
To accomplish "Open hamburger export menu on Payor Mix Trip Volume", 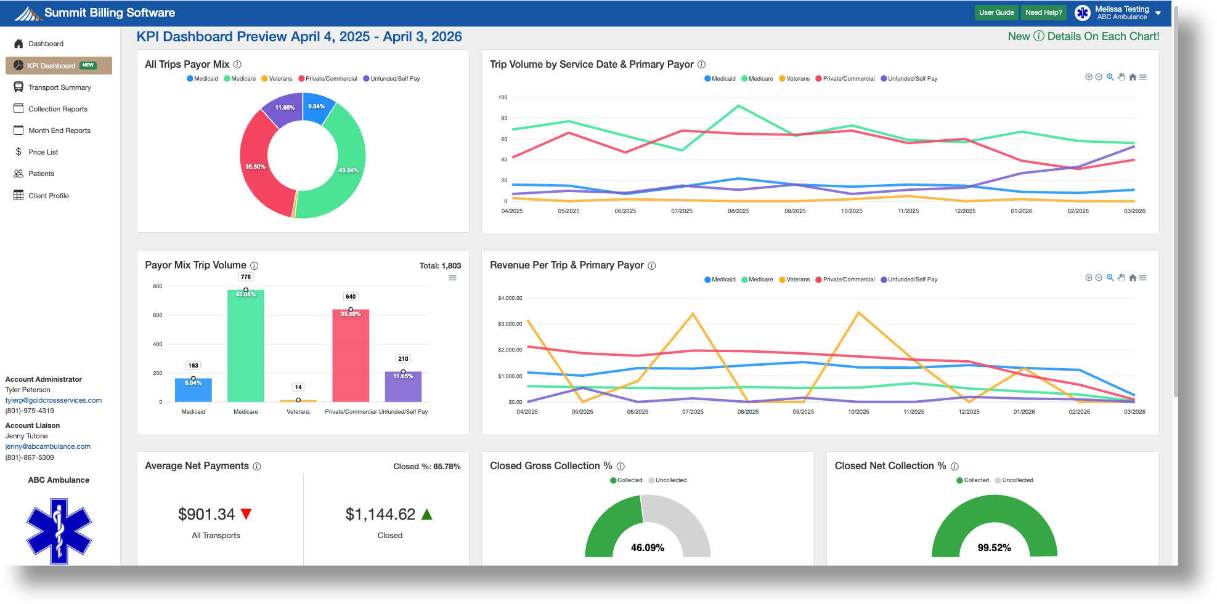I will 453,278.
